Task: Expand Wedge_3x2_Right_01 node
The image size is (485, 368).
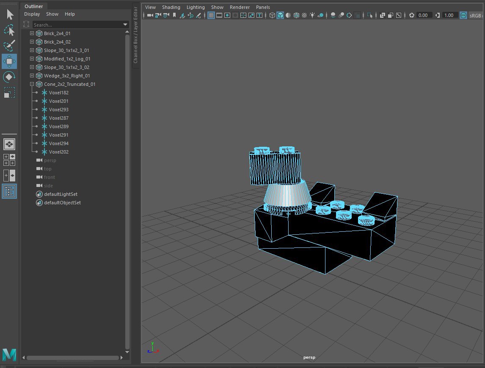Action: 32,75
